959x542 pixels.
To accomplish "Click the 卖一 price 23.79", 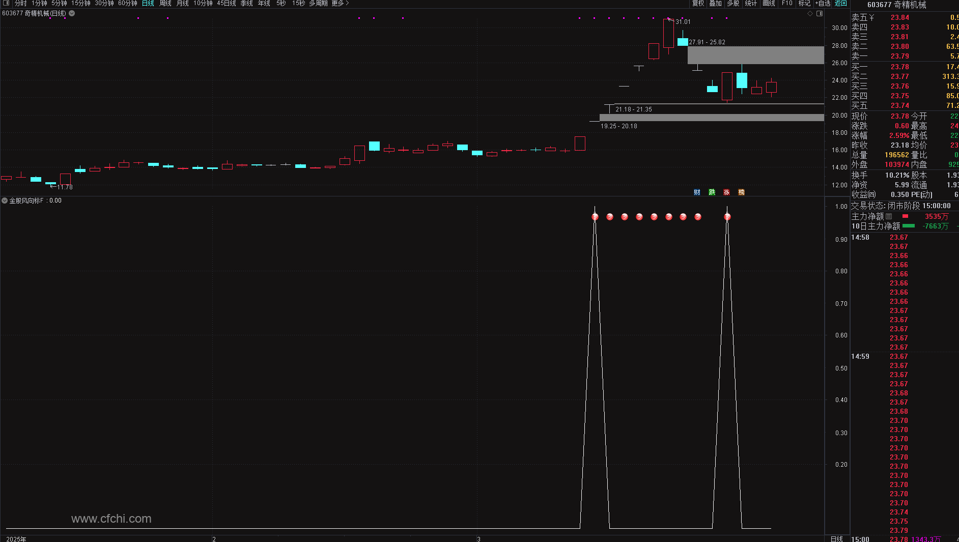I will click(x=900, y=56).
